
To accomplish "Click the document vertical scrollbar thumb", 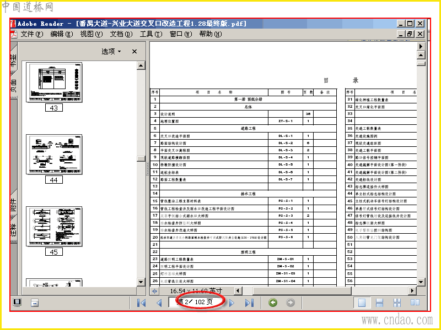I will 421,64.
